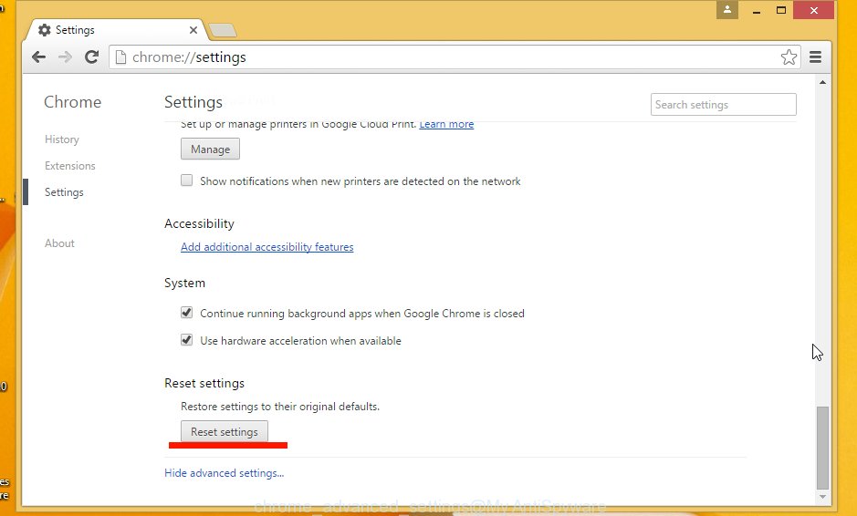Minimize the Chrome window

[757, 10]
